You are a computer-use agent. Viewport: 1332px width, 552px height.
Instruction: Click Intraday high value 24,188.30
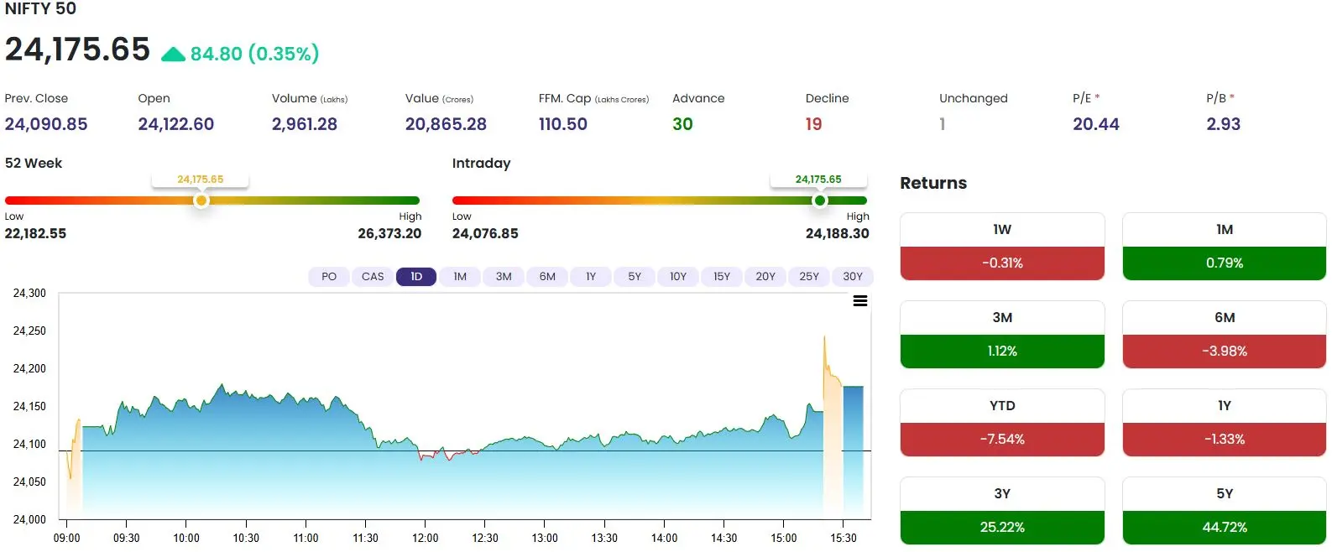[x=838, y=233]
